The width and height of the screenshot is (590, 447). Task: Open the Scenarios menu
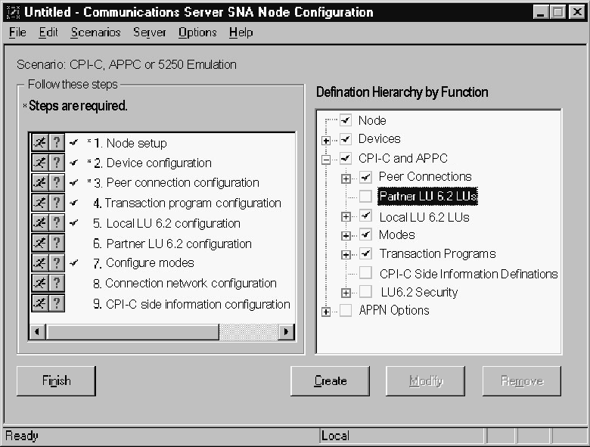(95, 33)
